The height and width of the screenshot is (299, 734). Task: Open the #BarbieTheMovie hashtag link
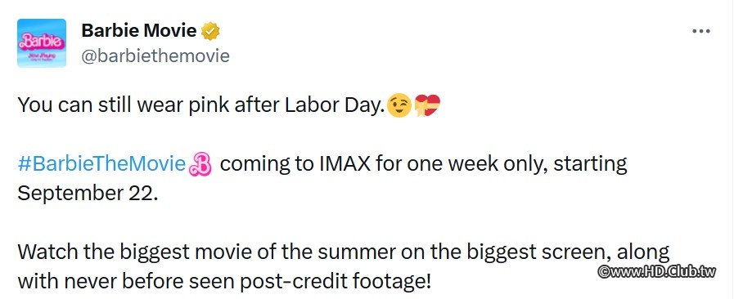101,164
